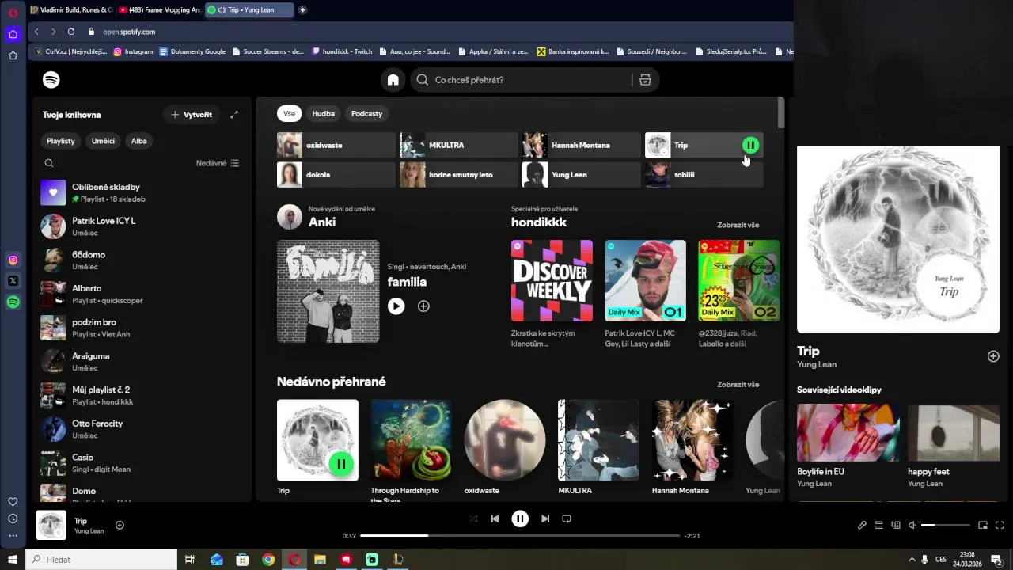Image resolution: width=1013 pixels, height=570 pixels.
Task: Select the Hudba filter chip
Action: 323,114
